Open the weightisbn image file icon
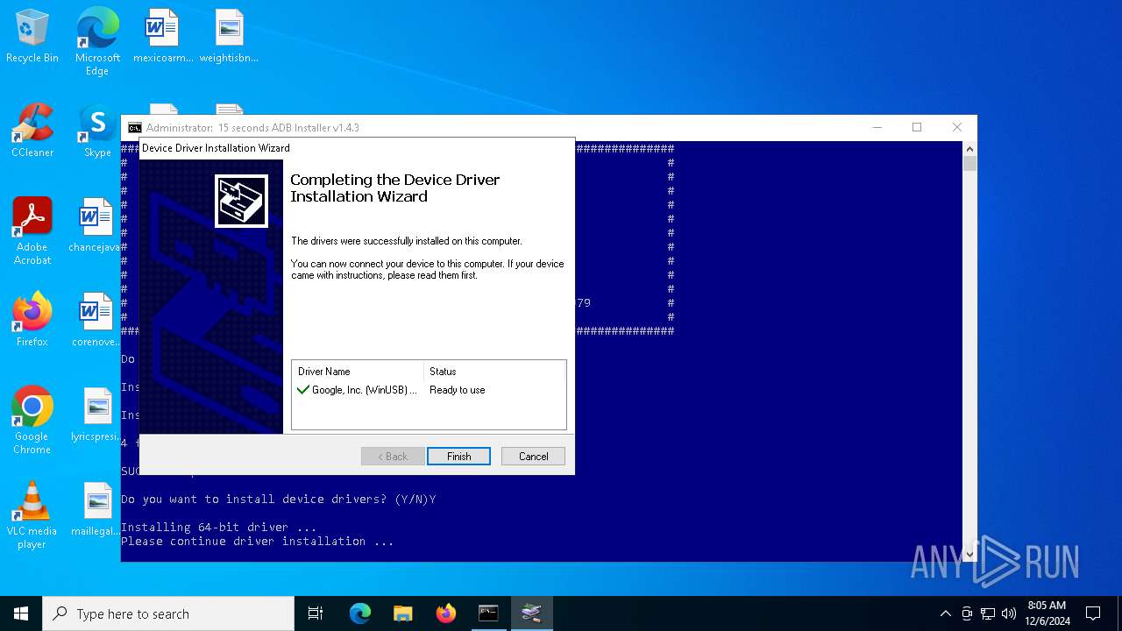Viewport: 1122px width, 631px height. (x=229, y=37)
